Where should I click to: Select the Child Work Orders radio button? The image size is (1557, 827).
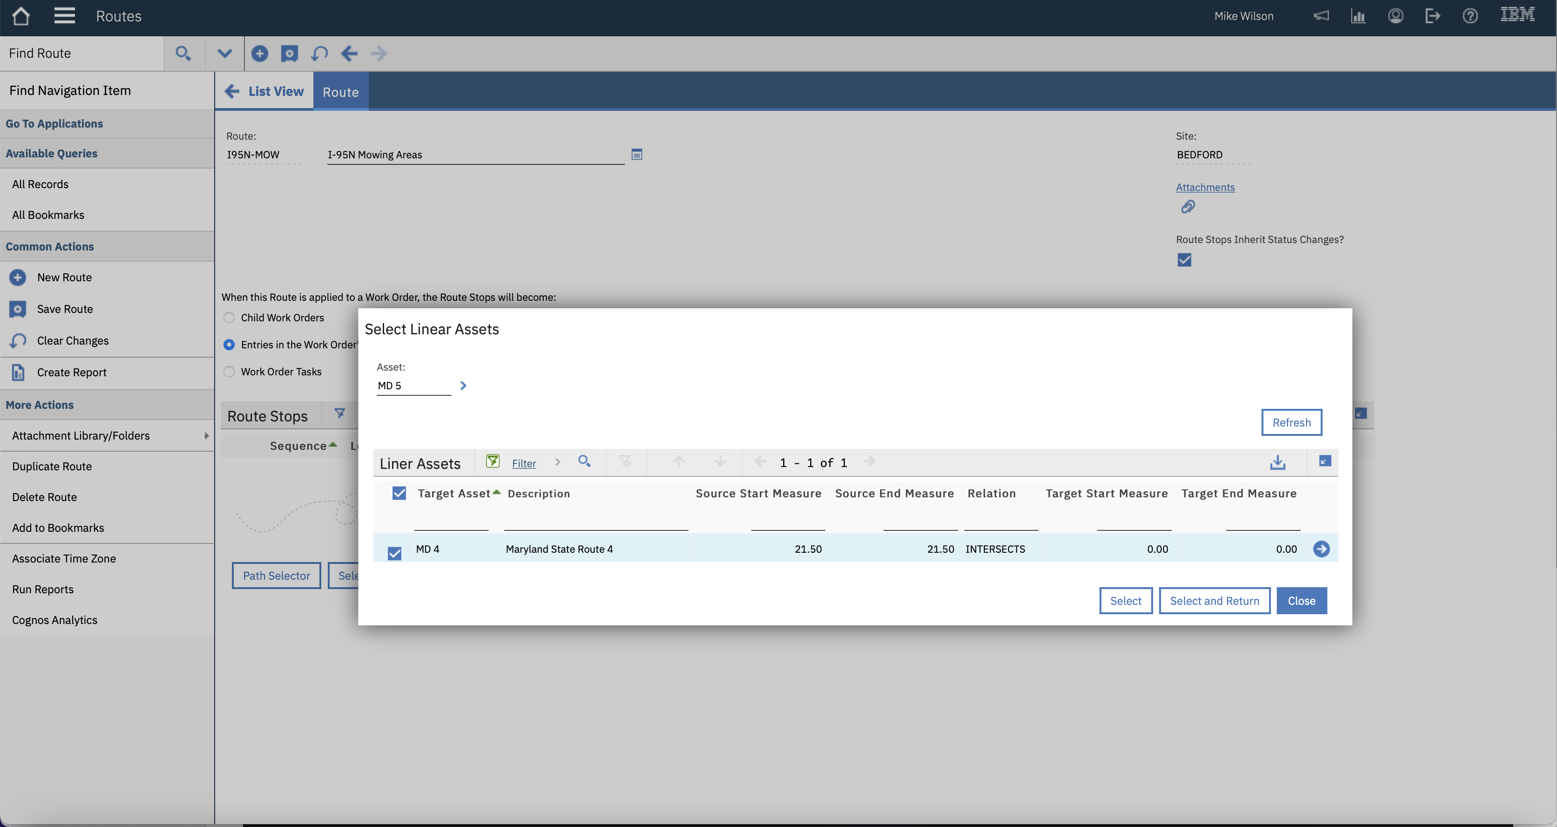pos(229,318)
